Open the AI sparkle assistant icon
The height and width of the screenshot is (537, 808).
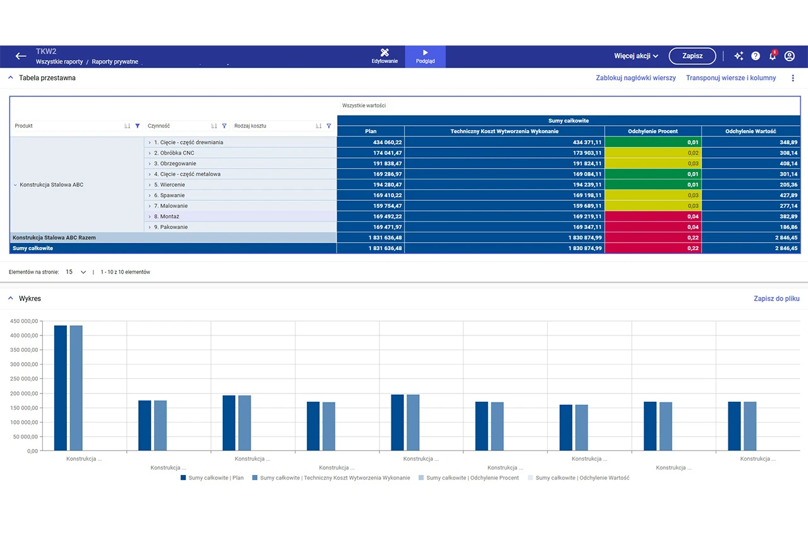tap(739, 56)
